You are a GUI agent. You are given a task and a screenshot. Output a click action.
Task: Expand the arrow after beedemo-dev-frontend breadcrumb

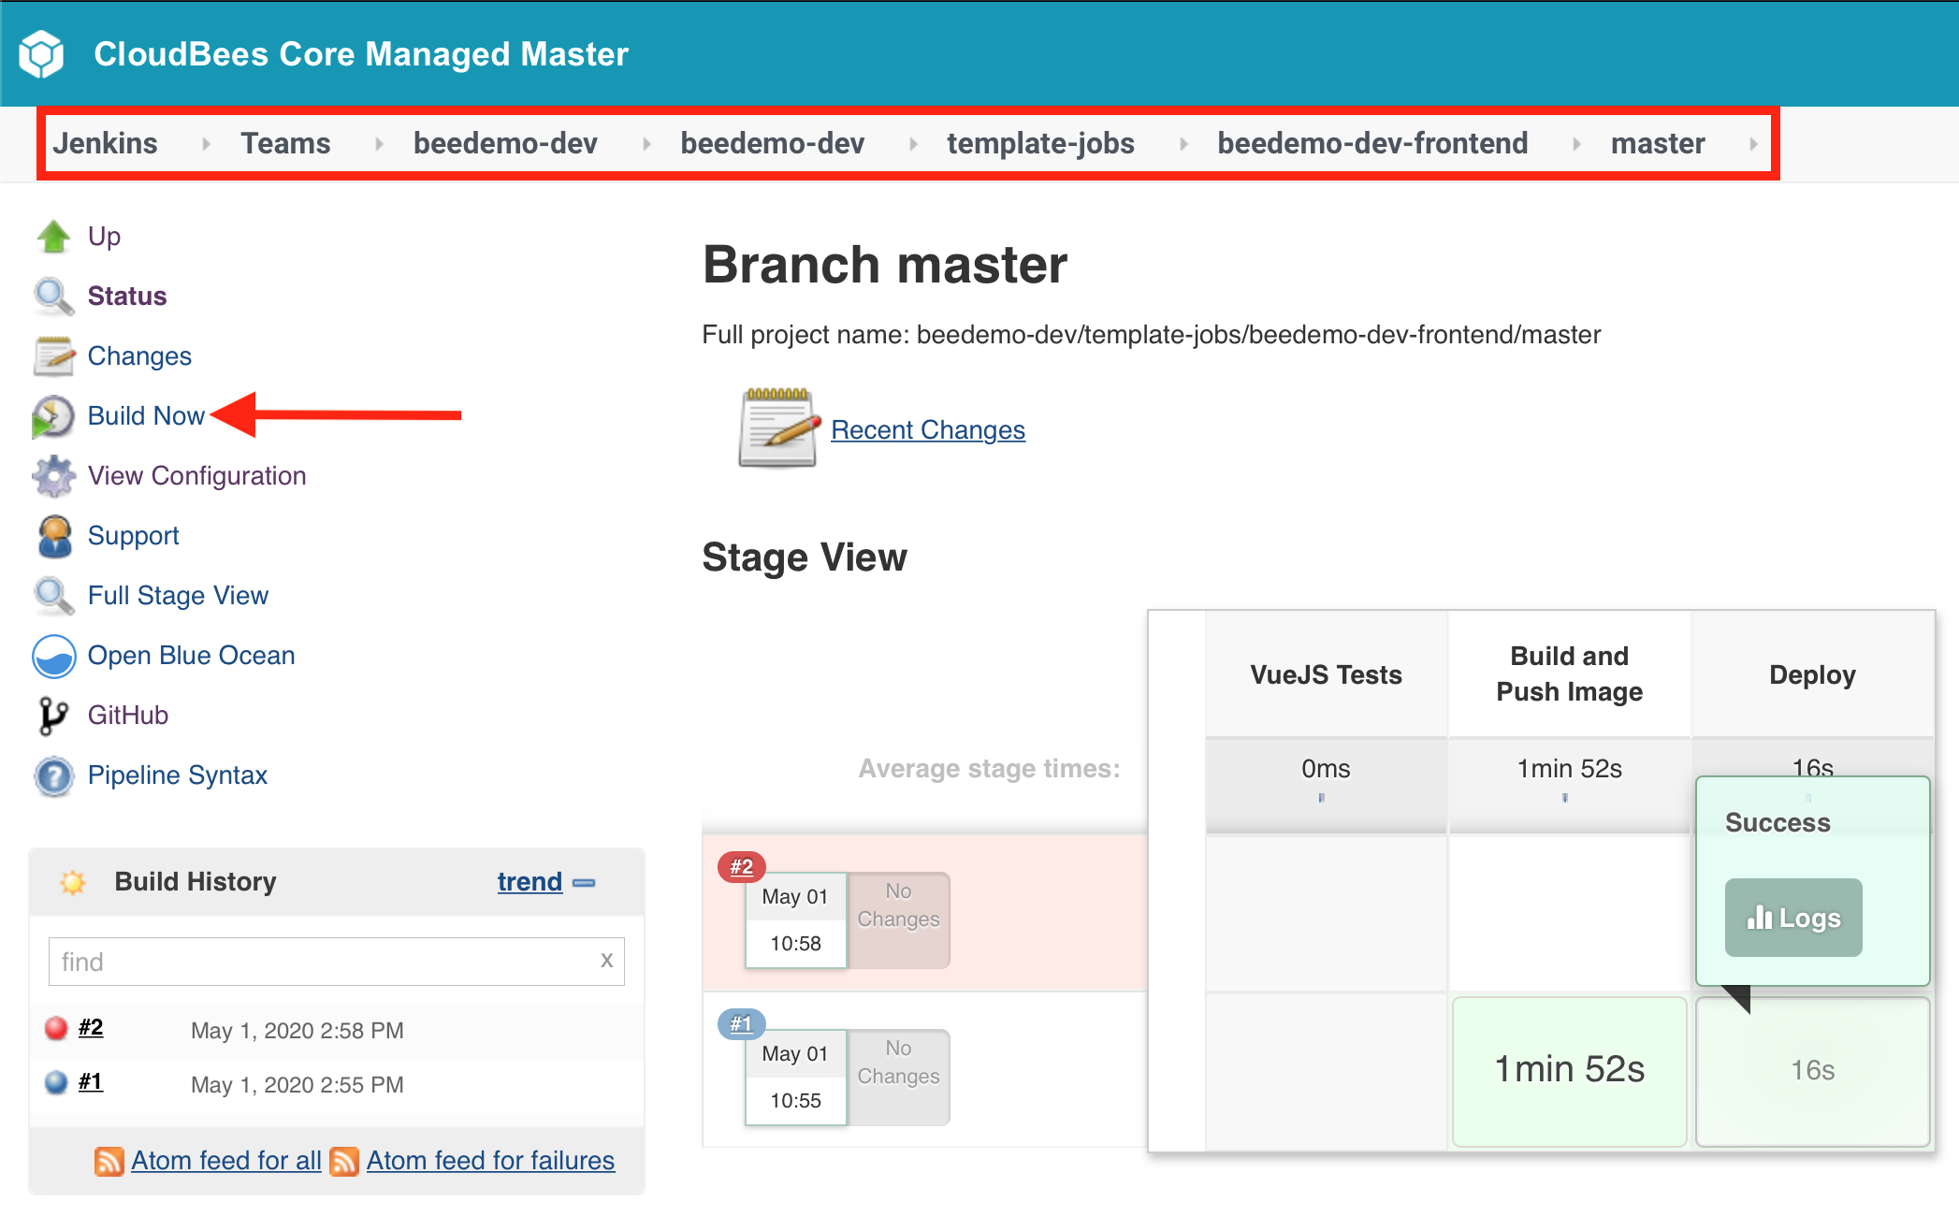pos(1576,143)
